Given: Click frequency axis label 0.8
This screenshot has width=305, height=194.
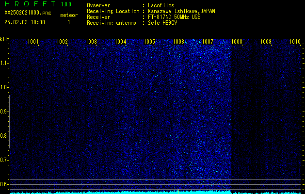Looking at the screenshot, I should pyautogui.click(x=4, y=136).
